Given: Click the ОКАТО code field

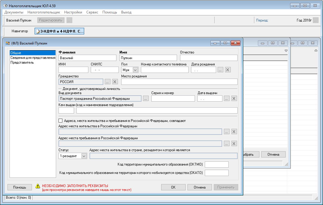Looking at the screenshot, I should click(x=217, y=173).
